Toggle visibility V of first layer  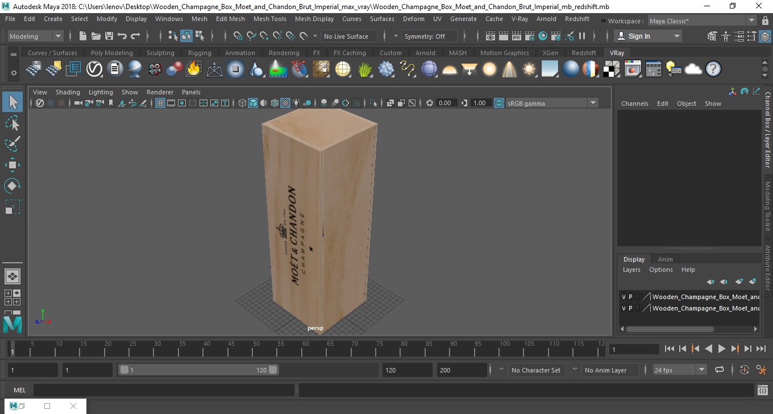pos(624,297)
